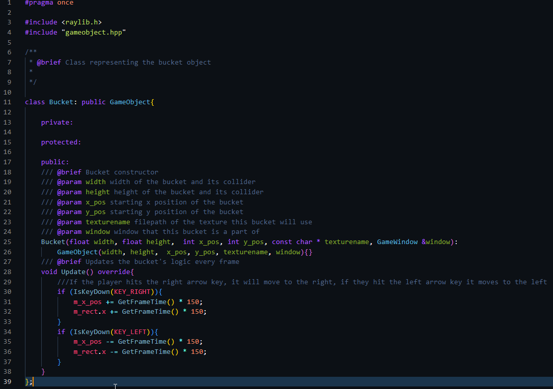Click line number 11 in the gutter
The height and width of the screenshot is (389, 553).
click(7, 102)
